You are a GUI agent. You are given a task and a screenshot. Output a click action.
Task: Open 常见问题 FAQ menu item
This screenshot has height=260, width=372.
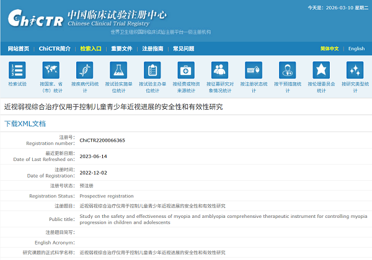click(x=184, y=48)
